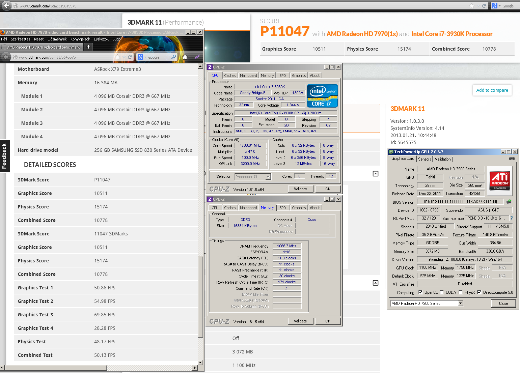Screen dimensions: 520x373
Task: Click the Core Speed value 4700.01 MHz
Action: [250, 145]
